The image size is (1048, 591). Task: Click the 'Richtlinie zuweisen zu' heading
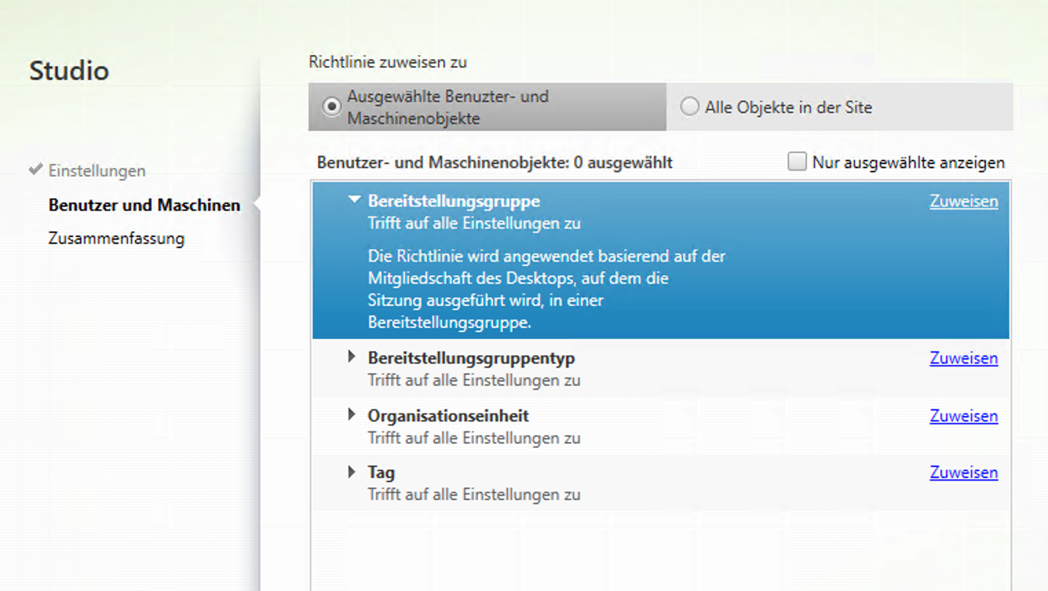[x=388, y=62]
